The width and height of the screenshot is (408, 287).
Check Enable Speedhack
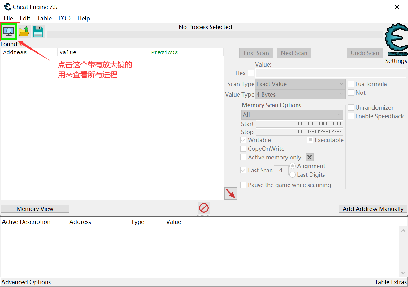(351, 116)
